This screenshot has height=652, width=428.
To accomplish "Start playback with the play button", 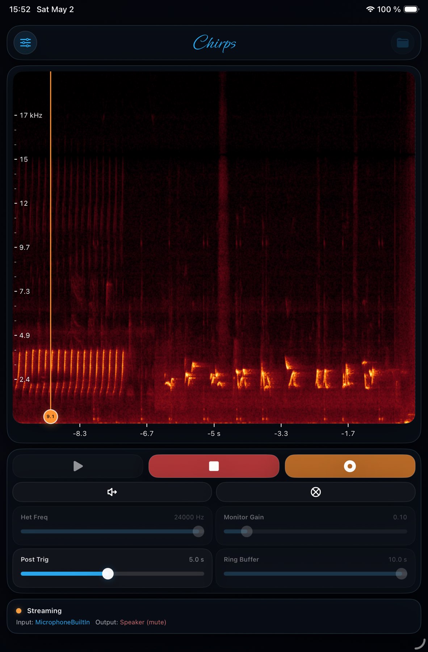I will click(x=78, y=466).
